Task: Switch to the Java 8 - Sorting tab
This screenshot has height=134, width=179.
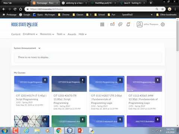Action: click(132, 3)
